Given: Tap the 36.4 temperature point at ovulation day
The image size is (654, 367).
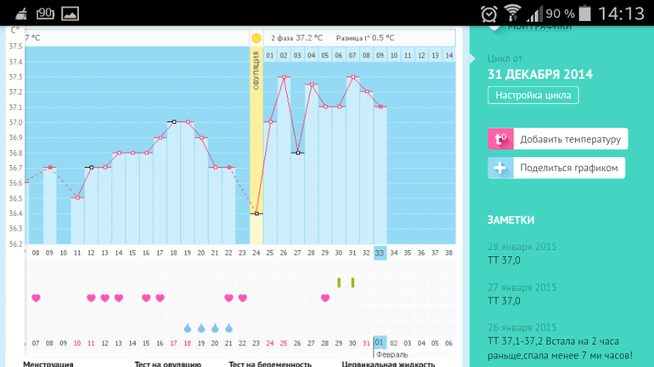Looking at the screenshot, I should pyautogui.click(x=257, y=214).
